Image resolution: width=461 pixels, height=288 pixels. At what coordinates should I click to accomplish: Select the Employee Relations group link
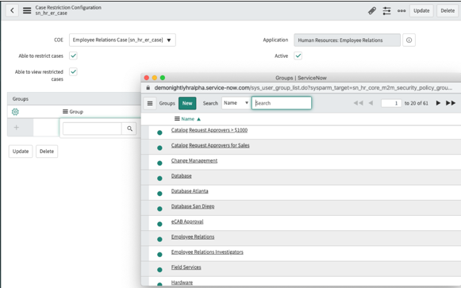[193, 237]
